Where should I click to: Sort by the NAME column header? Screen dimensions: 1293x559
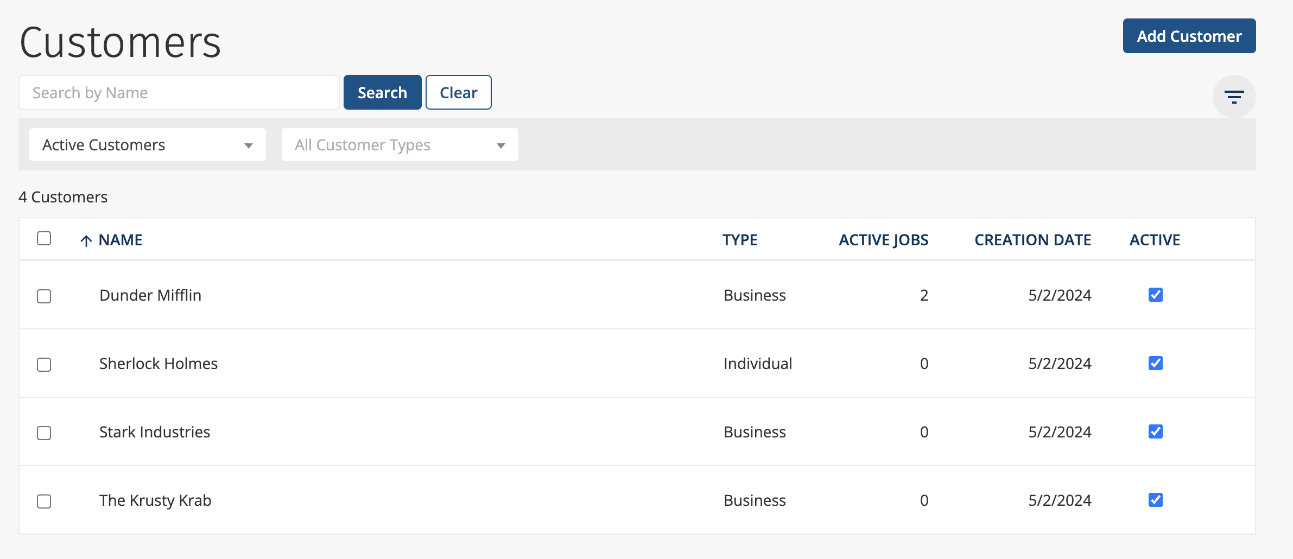(x=121, y=240)
